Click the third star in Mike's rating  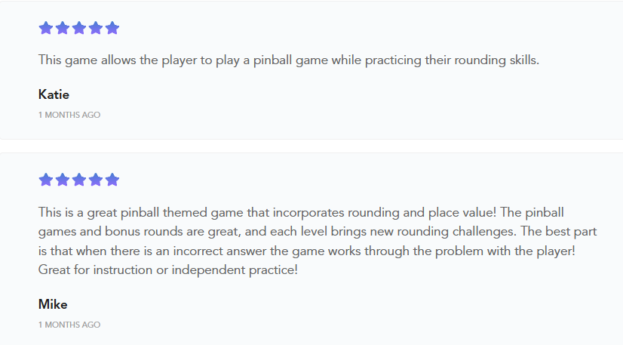[x=79, y=180]
